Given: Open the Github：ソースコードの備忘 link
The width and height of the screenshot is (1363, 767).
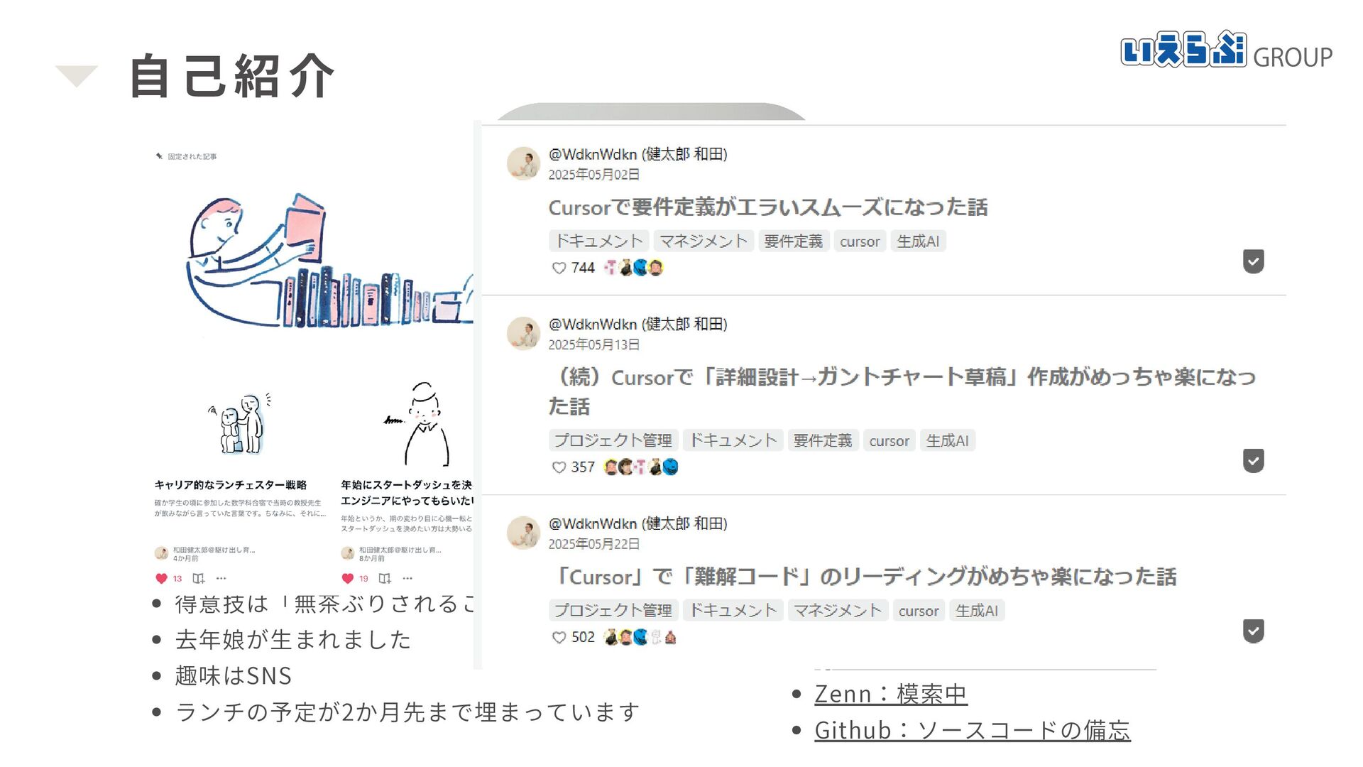Looking at the screenshot, I should coord(973,730).
